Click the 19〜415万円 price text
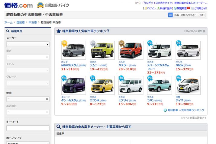Screen dimensions: 216x144 pyautogui.click(x=99, y=69)
